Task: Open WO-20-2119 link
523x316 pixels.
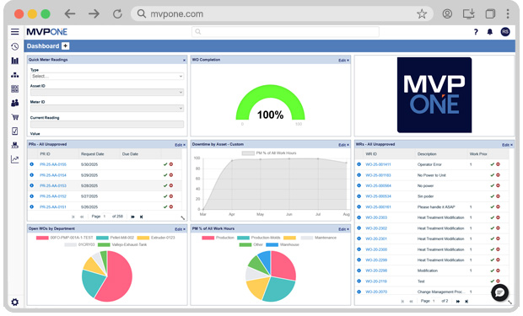Action: point(376,281)
